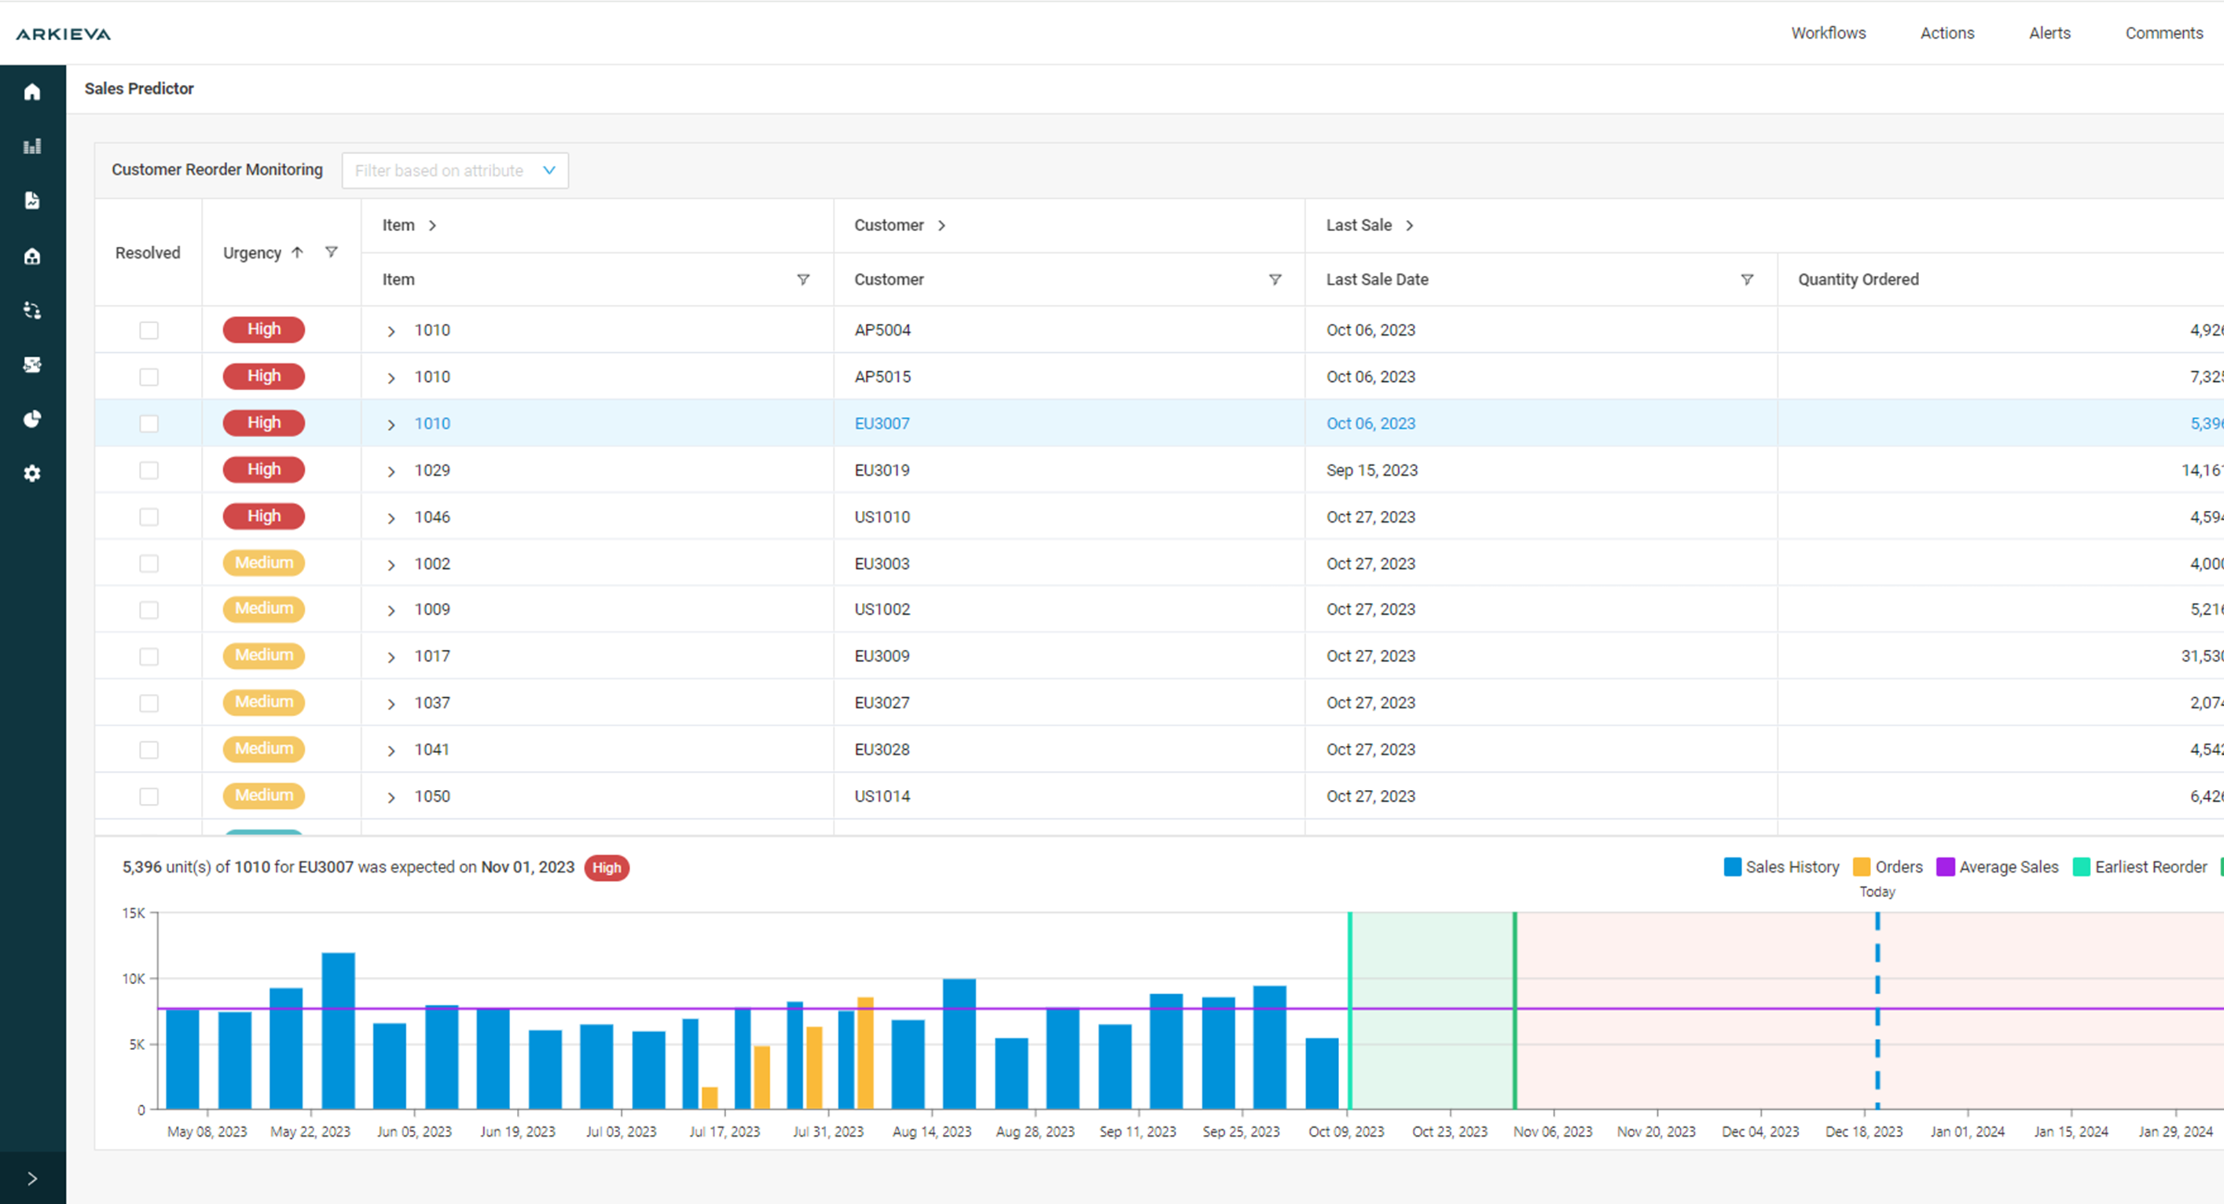This screenshot has height=1204, width=2224.
Task: Click the home icon in sidebar
Action: point(32,92)
